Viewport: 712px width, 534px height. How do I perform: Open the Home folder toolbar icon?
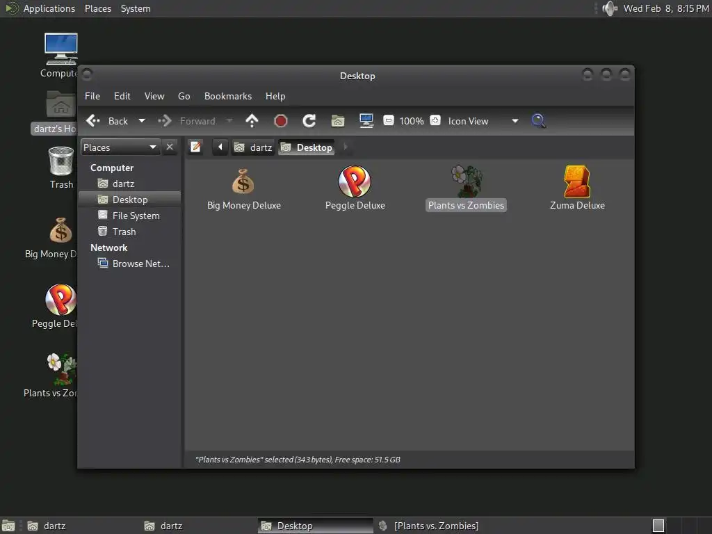(x=338, y=121)
